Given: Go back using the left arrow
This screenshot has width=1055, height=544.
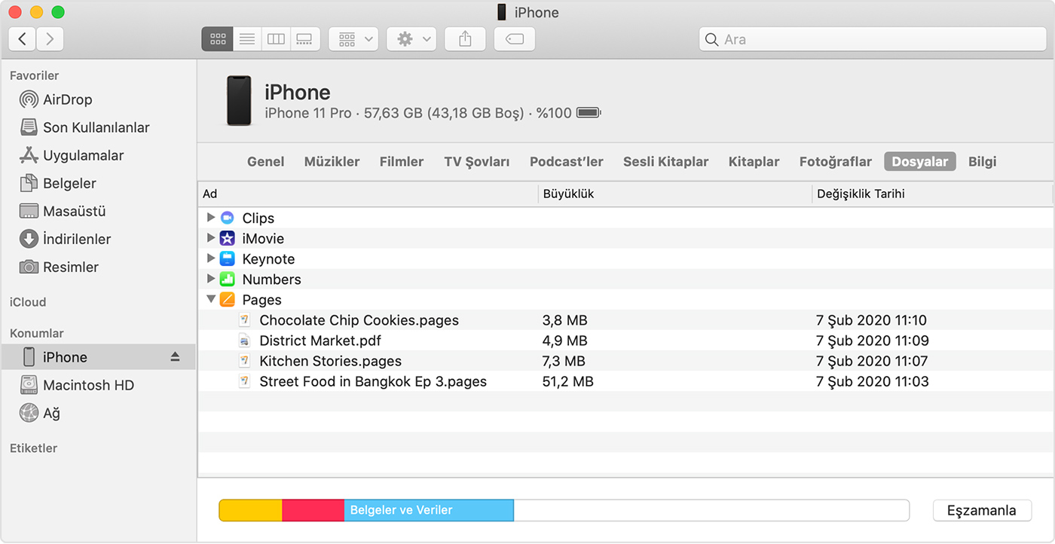Looking at the screenshot, I should [23, 39].
